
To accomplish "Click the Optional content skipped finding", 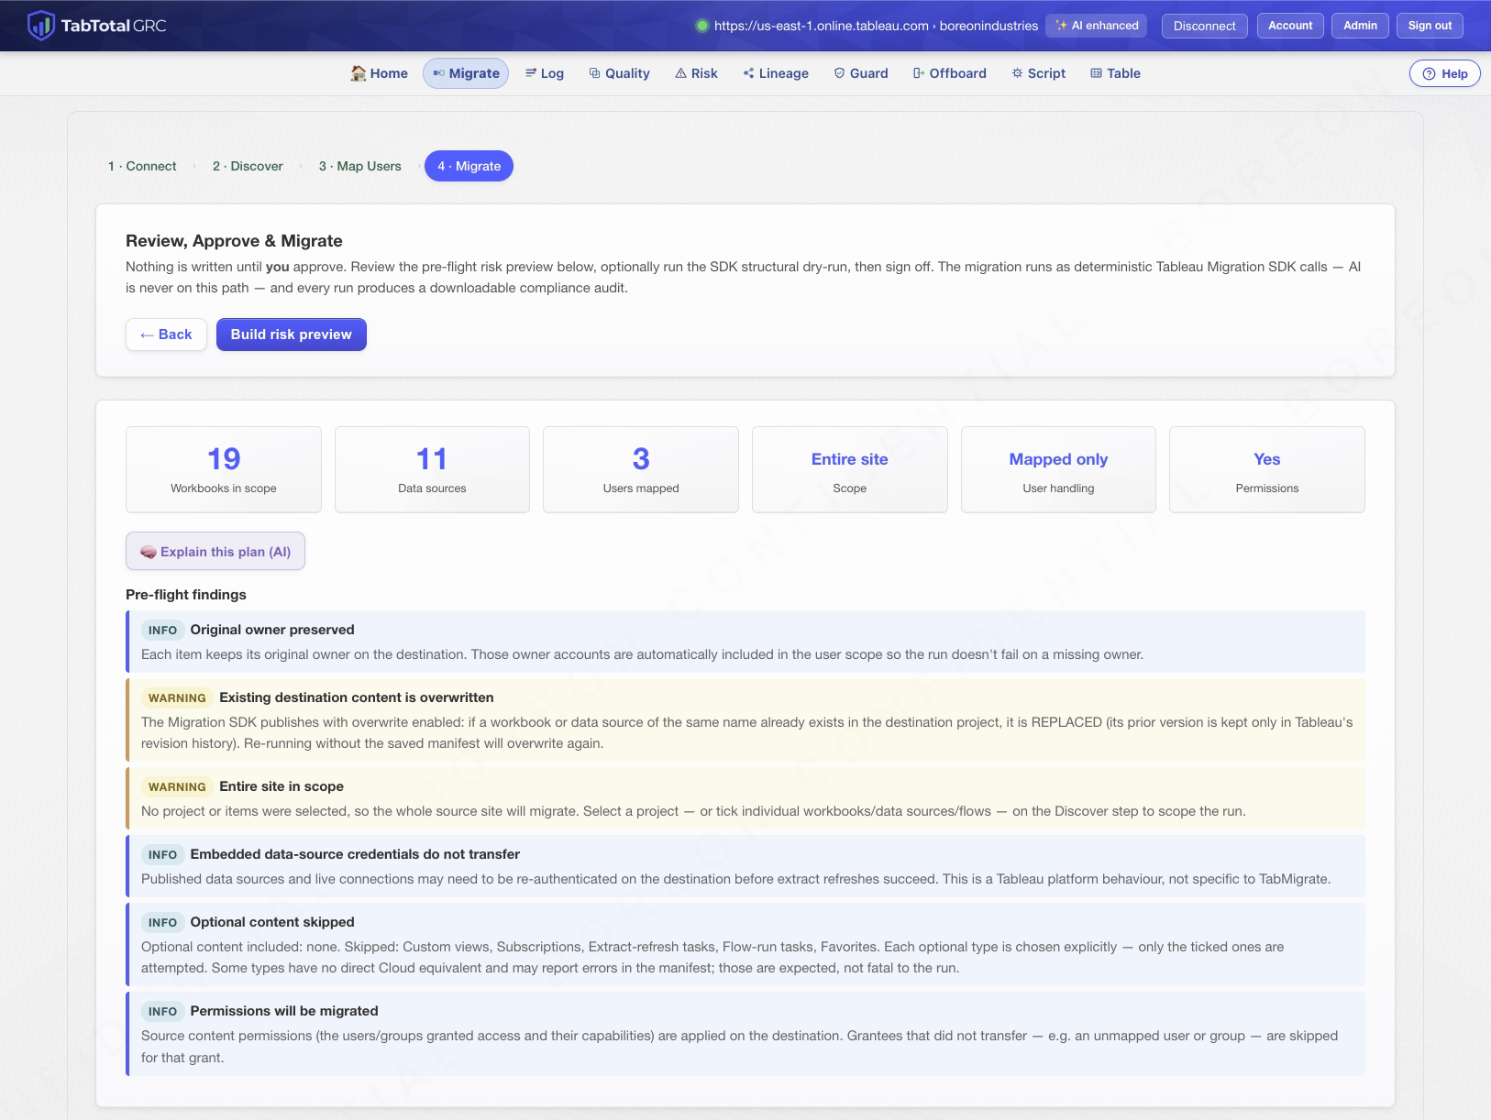I will click(745, 944).
